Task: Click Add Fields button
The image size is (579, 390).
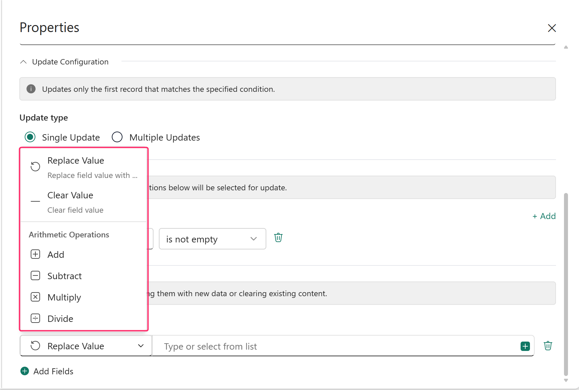Action: click(x=47, y=371)
